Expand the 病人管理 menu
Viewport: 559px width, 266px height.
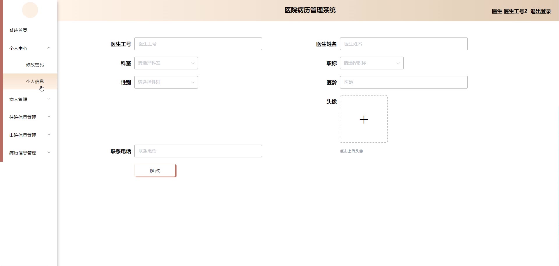coord(30,99)
